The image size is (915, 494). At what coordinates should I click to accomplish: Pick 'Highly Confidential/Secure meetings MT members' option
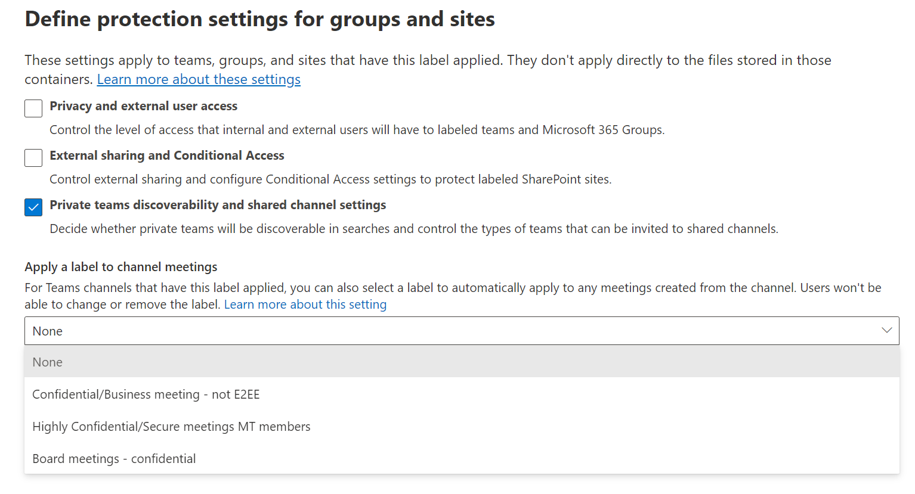pyautogui.click(x=171, y=427)
